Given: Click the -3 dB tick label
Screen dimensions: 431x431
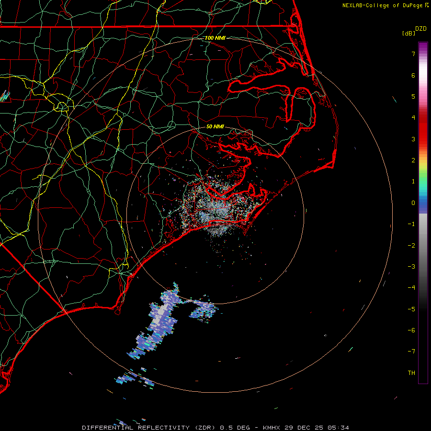Looking at the screenshot, I should 411,267.
